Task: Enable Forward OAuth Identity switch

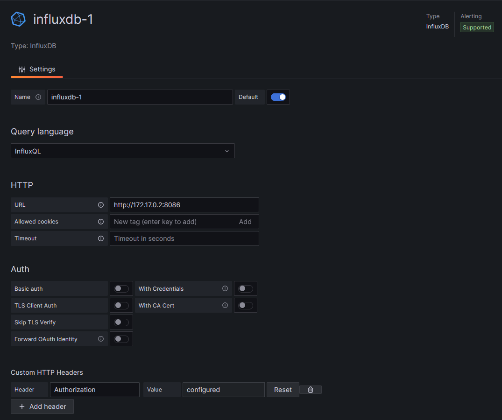Action: coord(121,339)
